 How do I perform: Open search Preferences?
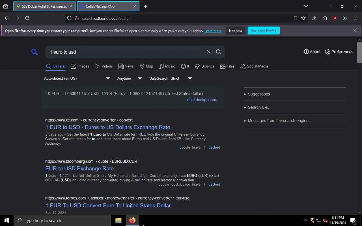pos(339,52)
